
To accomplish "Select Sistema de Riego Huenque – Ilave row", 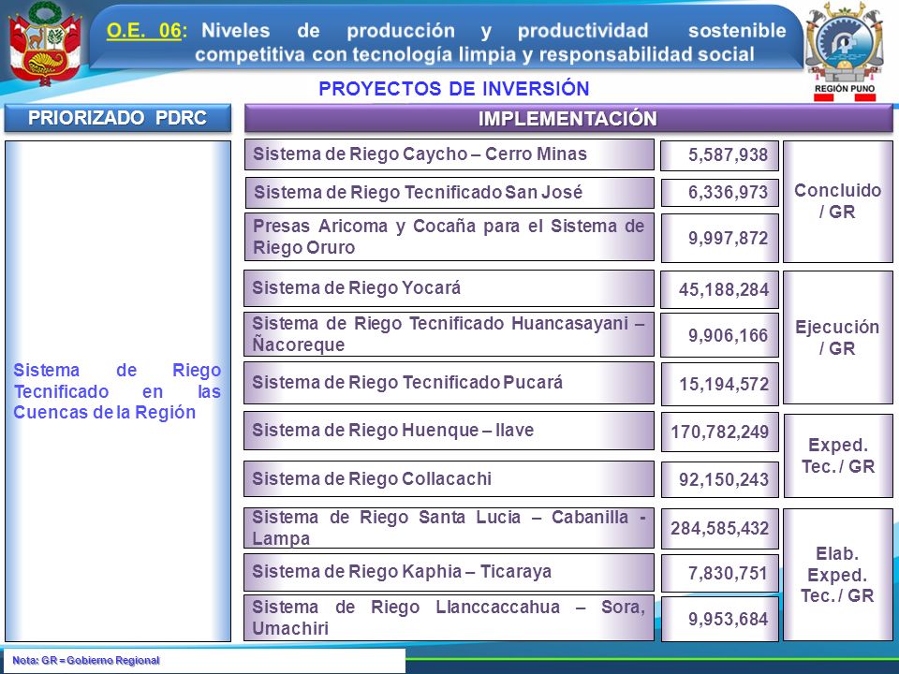I will 449,431.
